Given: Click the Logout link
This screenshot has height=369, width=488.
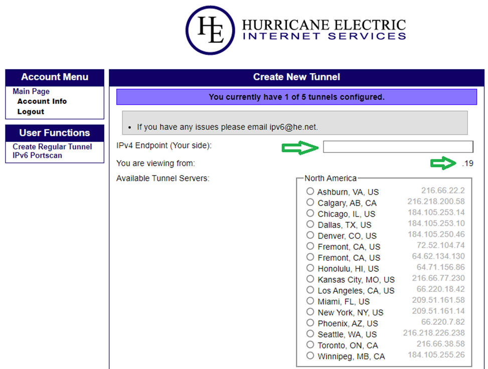Looking at the screenshot, I should pyautogui.click(x=31, y=111).
